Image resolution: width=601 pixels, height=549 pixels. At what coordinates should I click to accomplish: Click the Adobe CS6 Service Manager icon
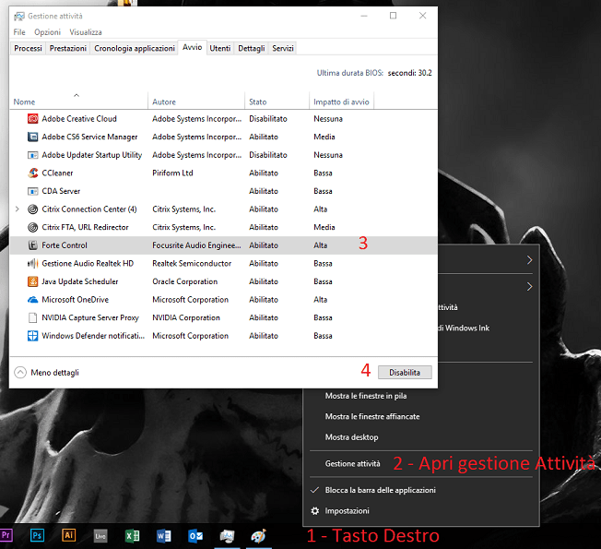click(33, 137)
